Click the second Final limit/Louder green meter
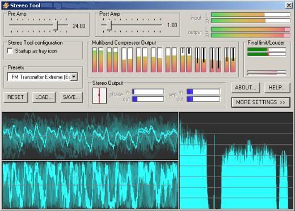This screenshot has height=211, width=295. coord(267,54)
